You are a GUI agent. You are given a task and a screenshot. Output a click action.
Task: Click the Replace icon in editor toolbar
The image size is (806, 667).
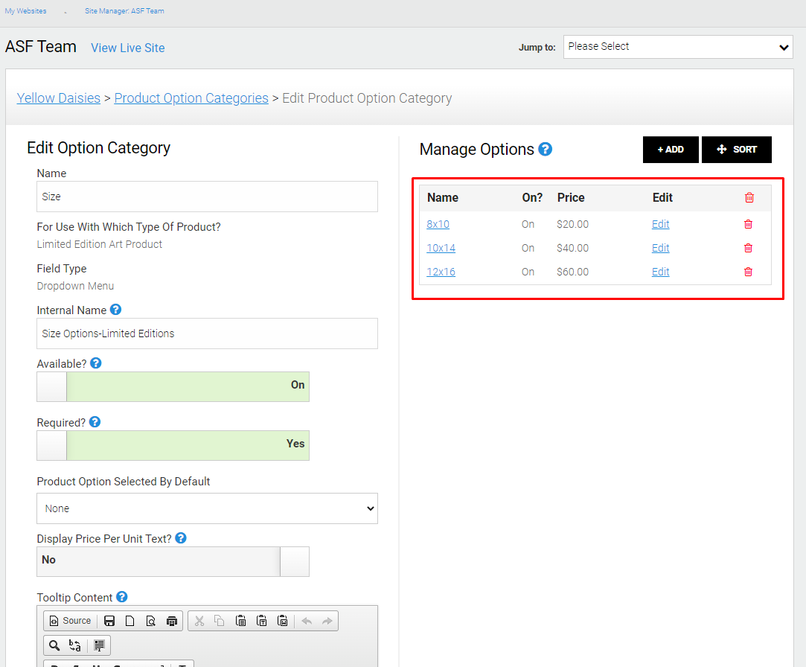[x=75, y=645]
